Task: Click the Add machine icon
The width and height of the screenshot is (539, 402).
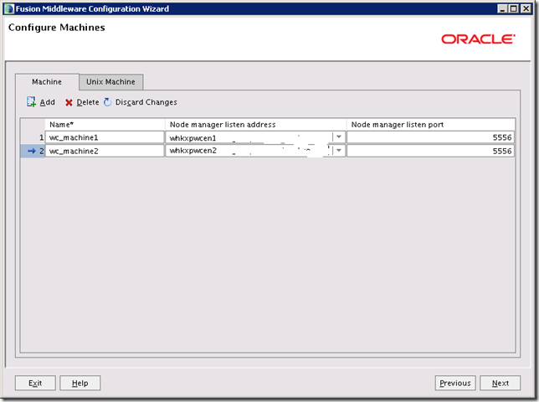Action: coord(31,102)
